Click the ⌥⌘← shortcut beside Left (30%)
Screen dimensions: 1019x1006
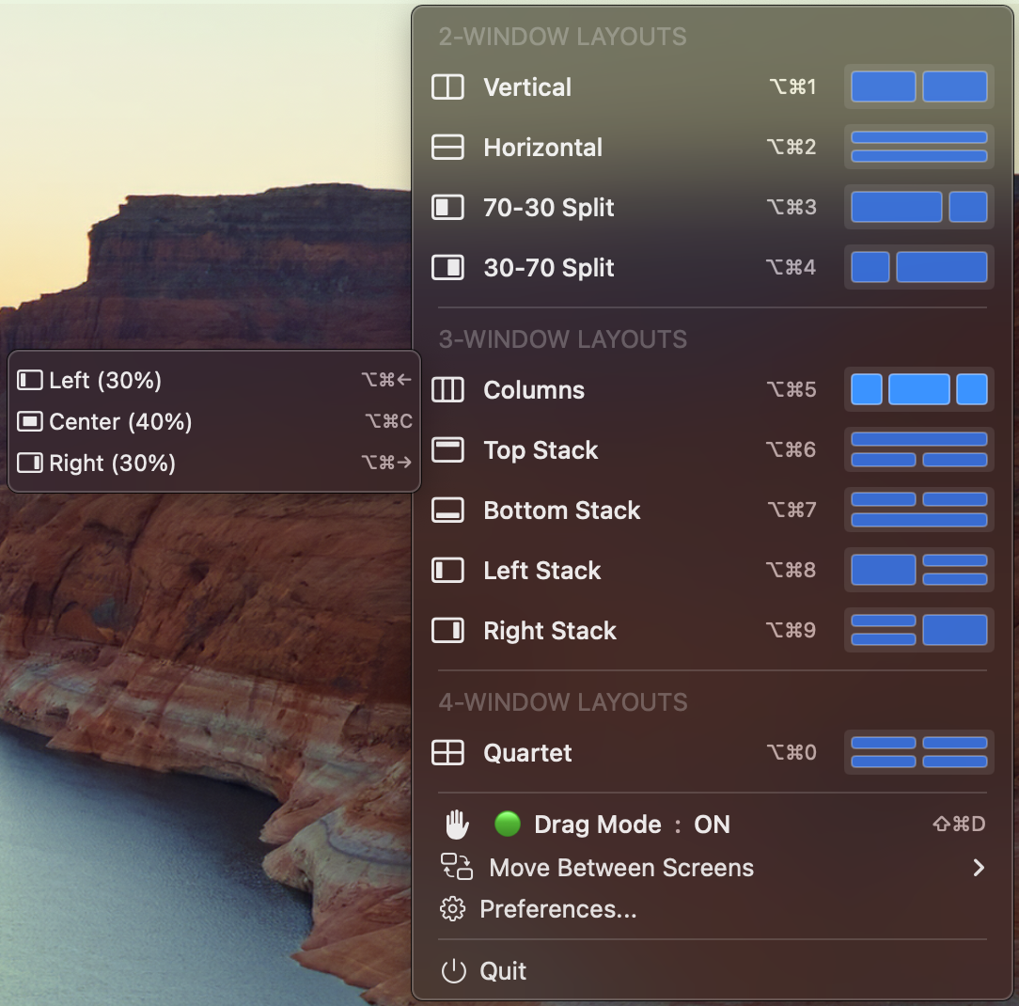point(386,380)
